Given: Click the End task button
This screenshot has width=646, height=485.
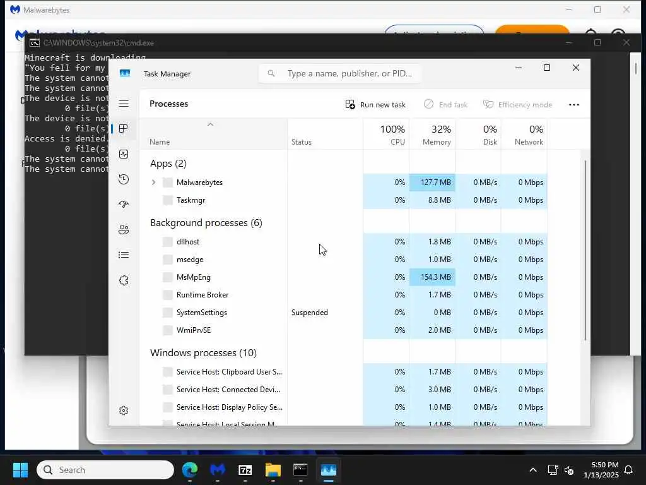Looking at the screenshot, I should 445,105.
